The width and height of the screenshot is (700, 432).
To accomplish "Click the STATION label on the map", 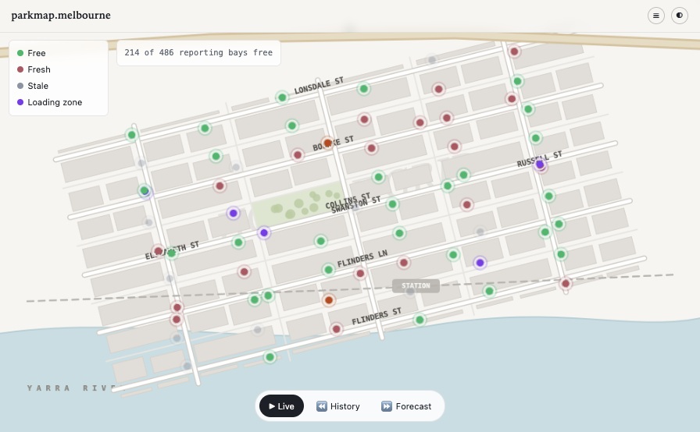I will (x=416, y=285).
